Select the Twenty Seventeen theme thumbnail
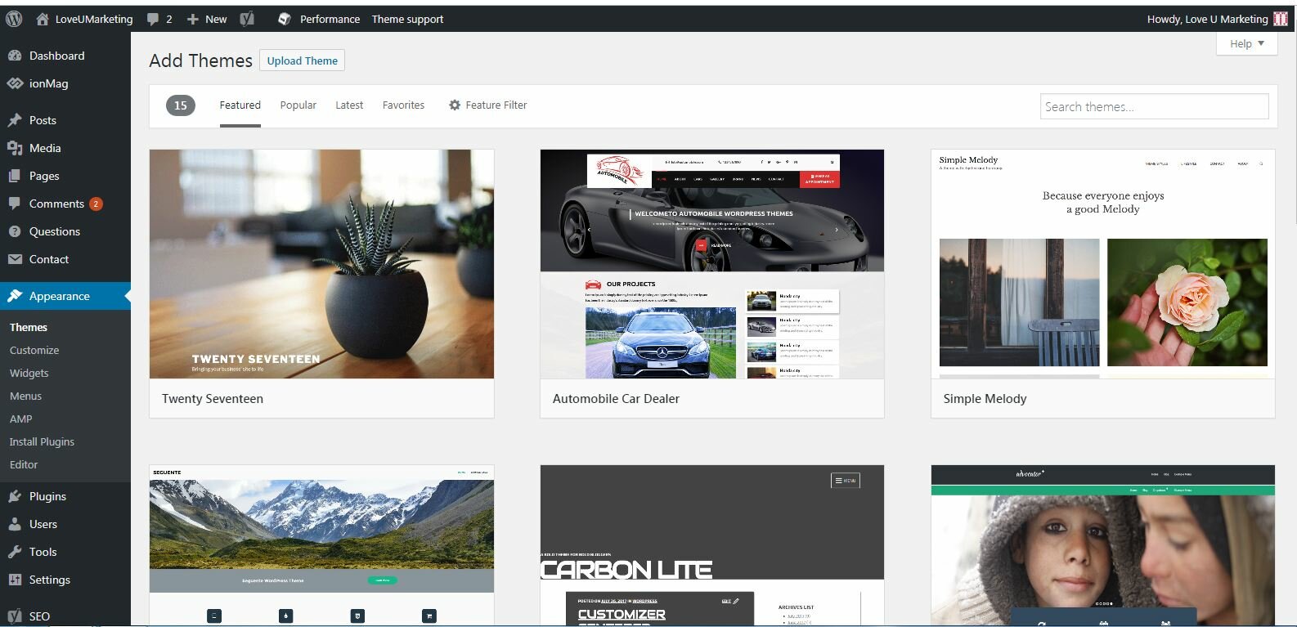 (321, 264)
